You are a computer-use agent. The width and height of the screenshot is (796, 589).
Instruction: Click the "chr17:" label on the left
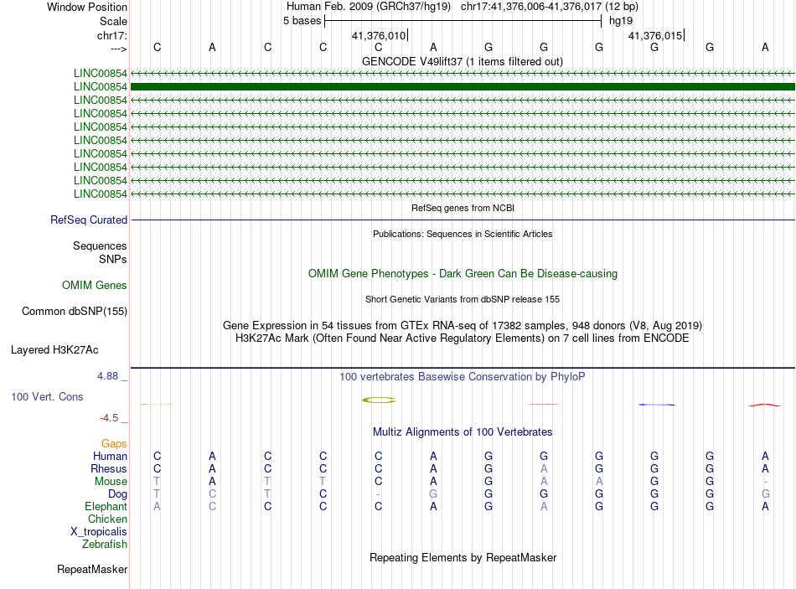[x=112, y=35]
